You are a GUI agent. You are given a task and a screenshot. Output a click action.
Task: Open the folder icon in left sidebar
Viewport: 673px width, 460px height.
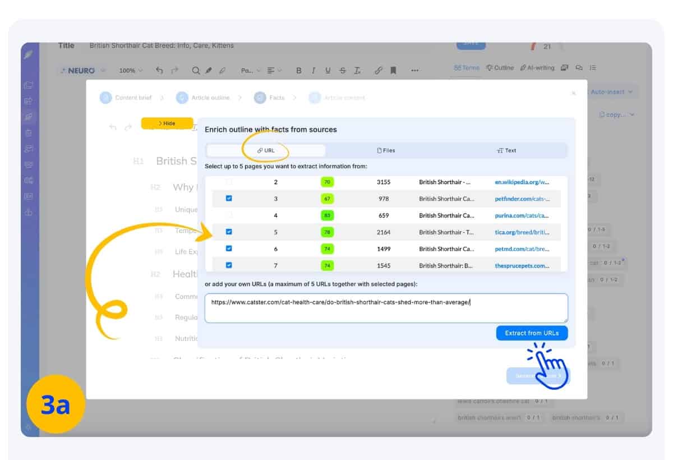click(x=29, y=85)
